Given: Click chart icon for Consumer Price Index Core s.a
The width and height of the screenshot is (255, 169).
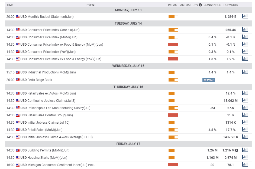Looking at the screenshot, I should pyautogui.click(x=245, y=30).
